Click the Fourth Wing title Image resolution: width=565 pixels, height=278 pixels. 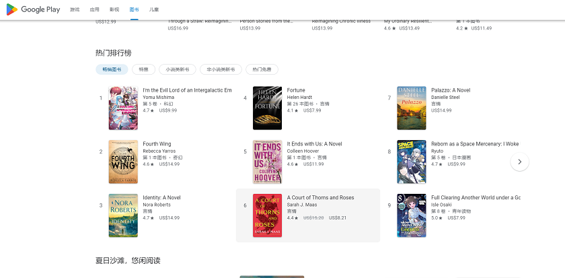pyautogui.click(x=157, y=144)
